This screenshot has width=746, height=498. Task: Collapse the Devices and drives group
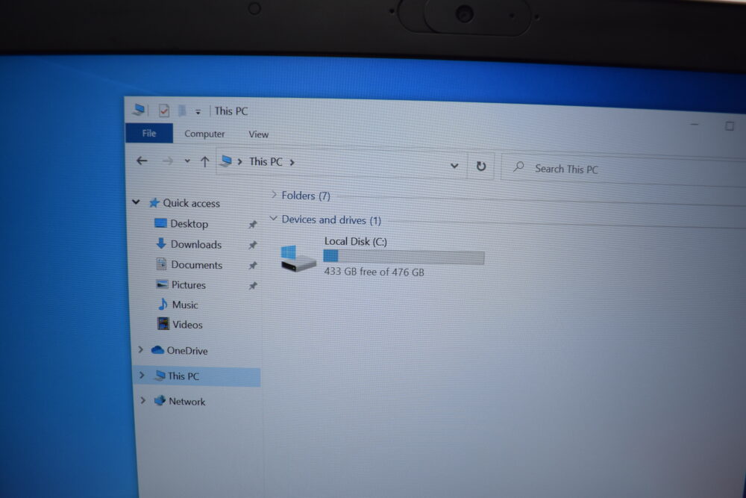[274, 219]
